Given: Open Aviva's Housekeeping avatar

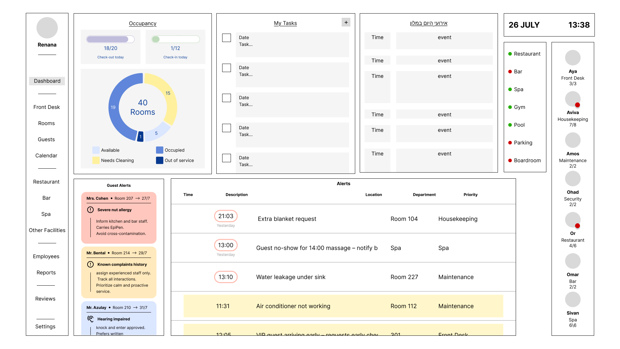Looking at the screenshot, I should (573, 99).
